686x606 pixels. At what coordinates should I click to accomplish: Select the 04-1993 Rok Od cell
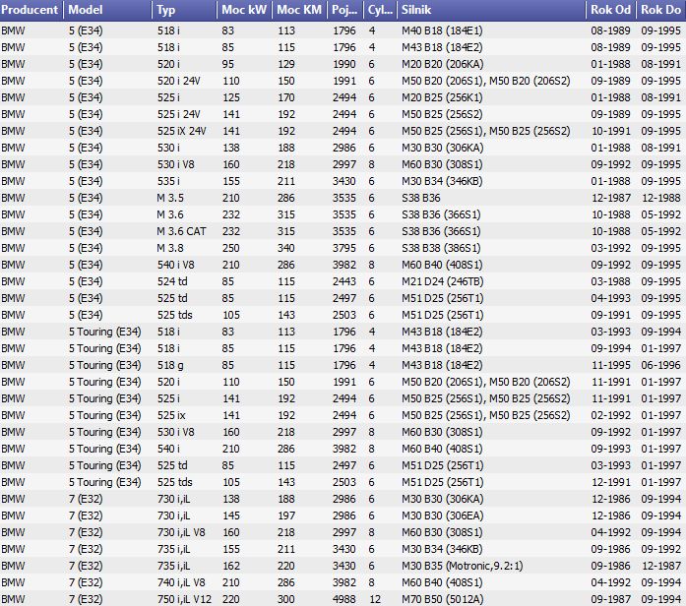click(611, 298)
